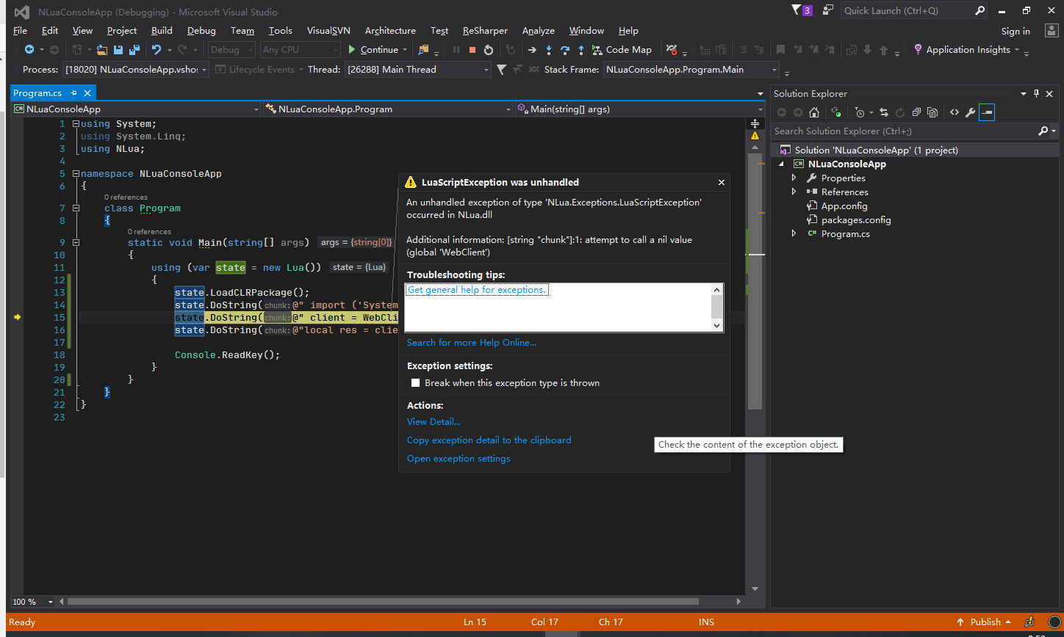1064x637 pixels.
Task: Open the Stack Frame dropdown
Action: coord(774,70)
